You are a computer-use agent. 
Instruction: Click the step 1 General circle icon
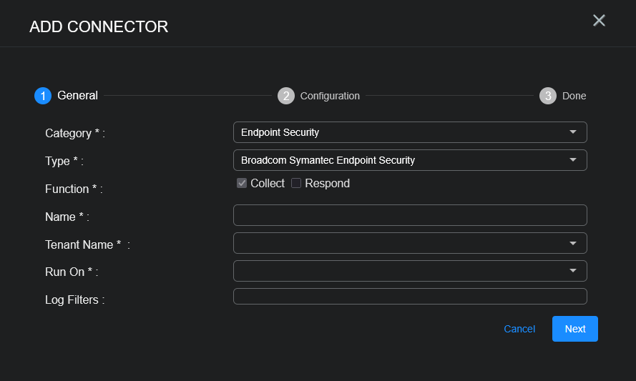[x=43, y=96]
